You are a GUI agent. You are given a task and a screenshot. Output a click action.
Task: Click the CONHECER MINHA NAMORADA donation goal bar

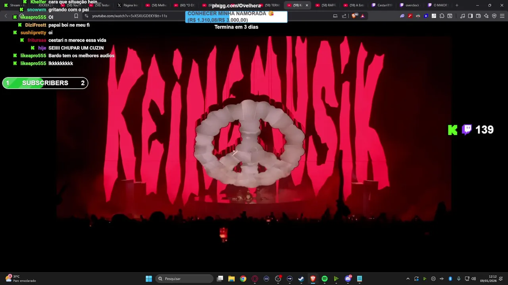pyautogui.click(x=236, y=17)
